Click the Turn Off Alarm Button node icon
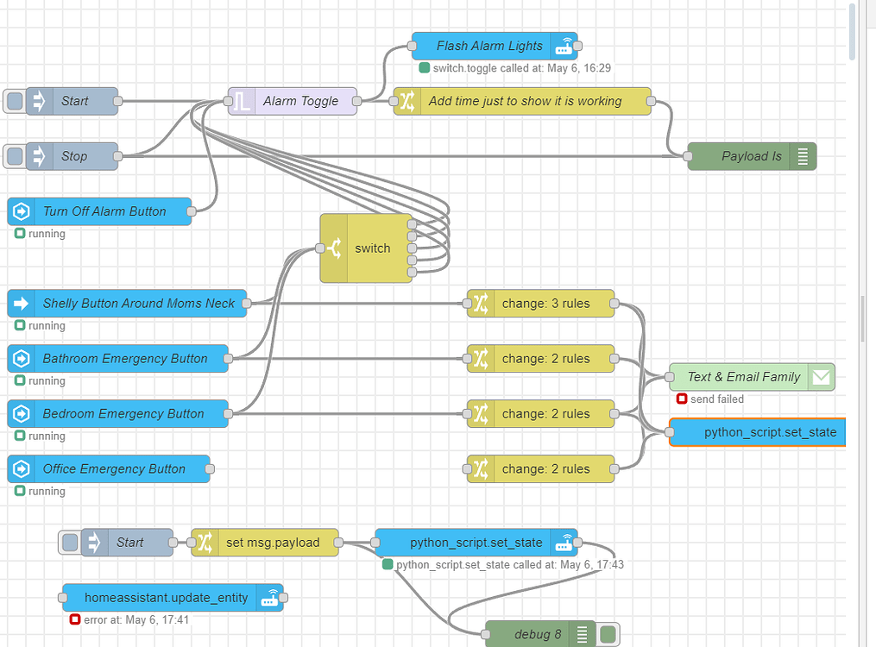The image size is (876, 647). (x=22, y=211)
